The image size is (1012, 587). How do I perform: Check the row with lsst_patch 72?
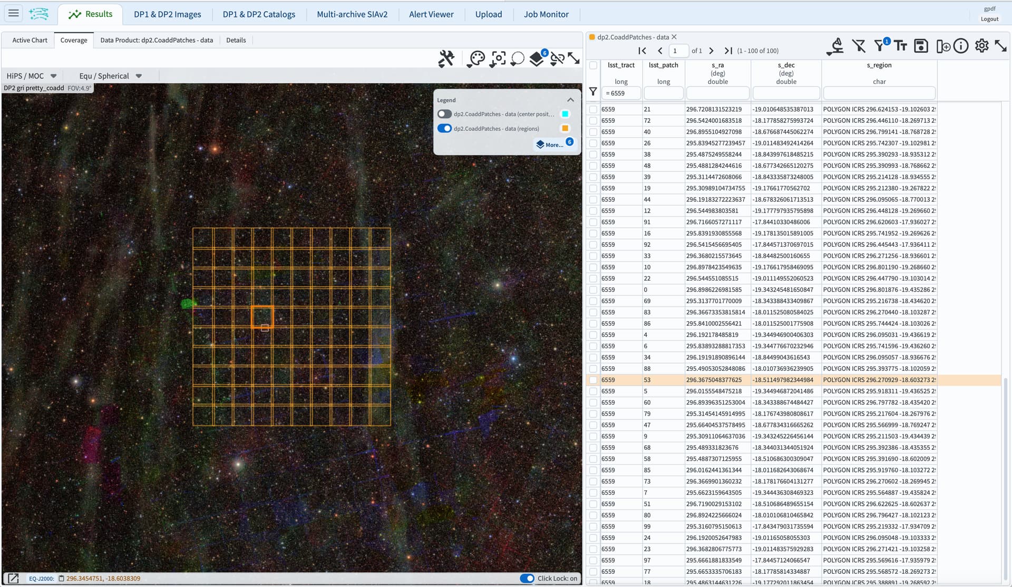click(593, 121)
